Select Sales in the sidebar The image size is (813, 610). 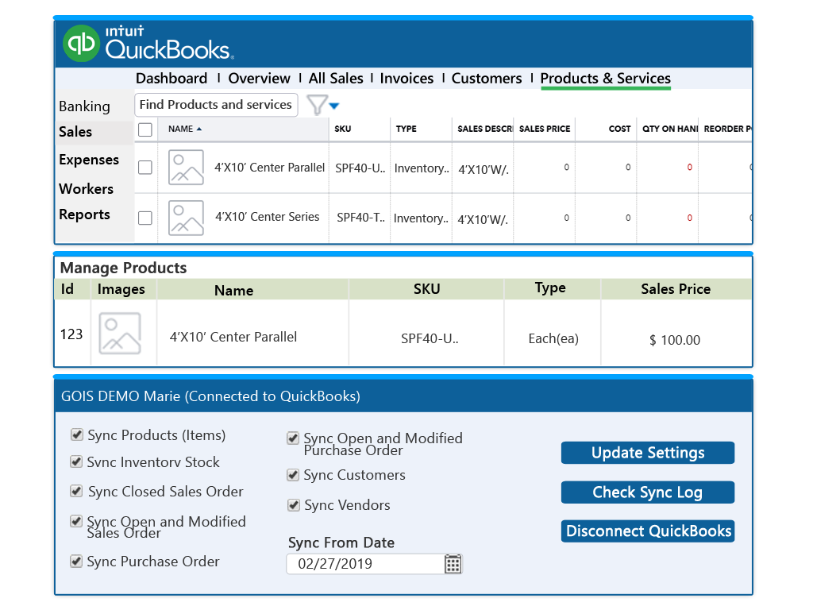pyautogui.click(x=75, y=132)
